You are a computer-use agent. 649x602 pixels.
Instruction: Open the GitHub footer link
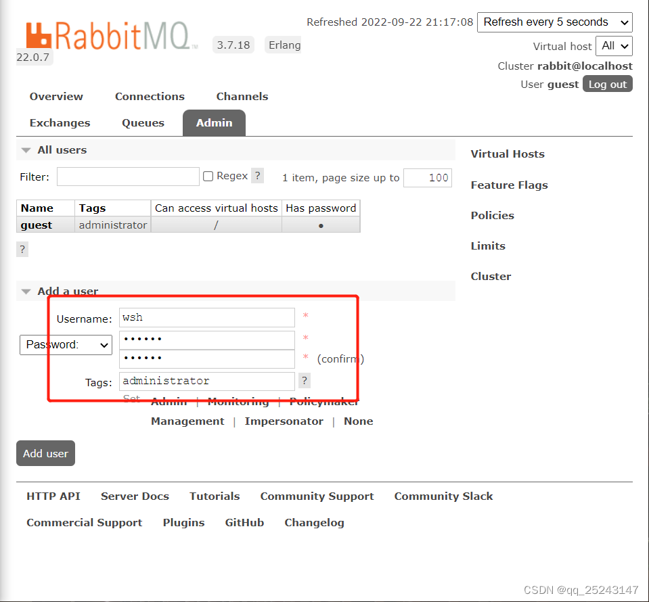[244, 522]
